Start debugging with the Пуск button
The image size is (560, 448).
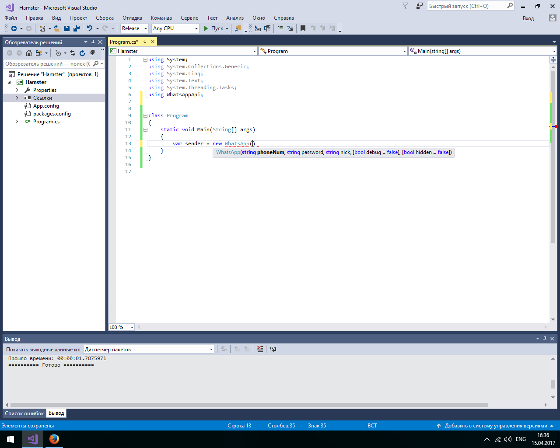213,28
